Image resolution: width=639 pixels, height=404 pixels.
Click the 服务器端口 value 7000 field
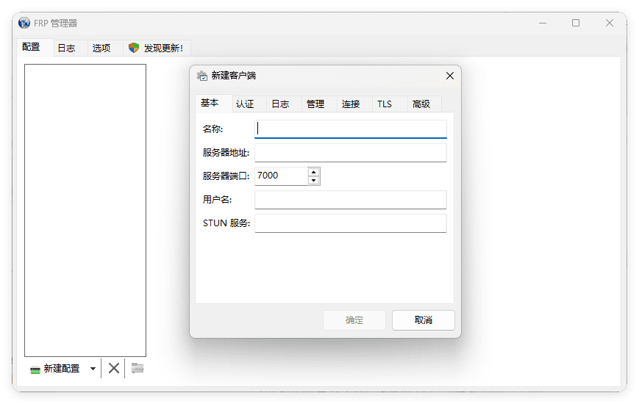[x=281, y=176]
